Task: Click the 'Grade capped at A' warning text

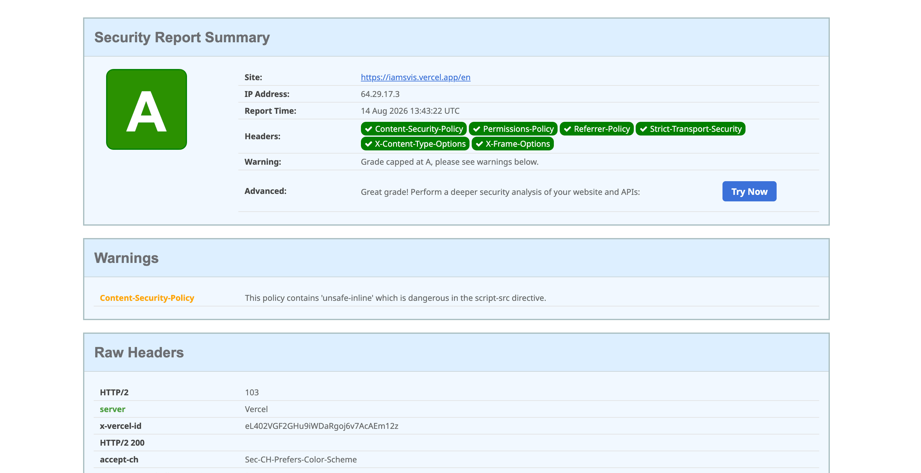Action: (449, 162)
